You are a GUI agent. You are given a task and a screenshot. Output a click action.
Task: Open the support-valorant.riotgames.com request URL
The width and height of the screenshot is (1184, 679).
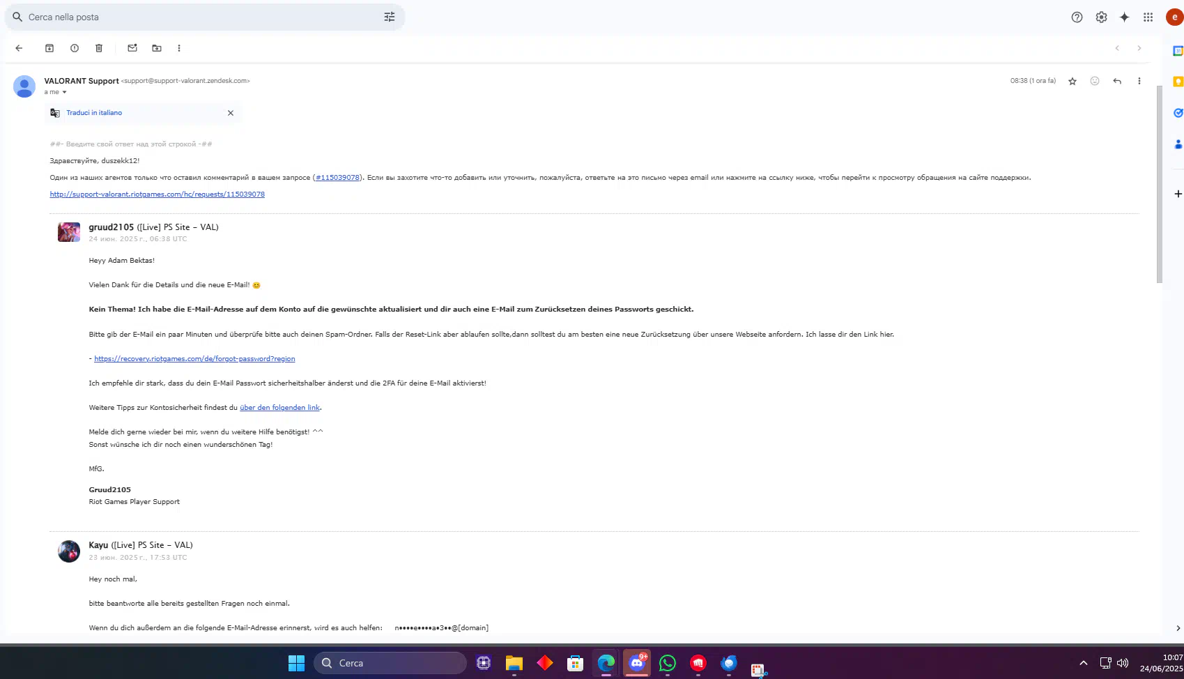tap(157, 194)
